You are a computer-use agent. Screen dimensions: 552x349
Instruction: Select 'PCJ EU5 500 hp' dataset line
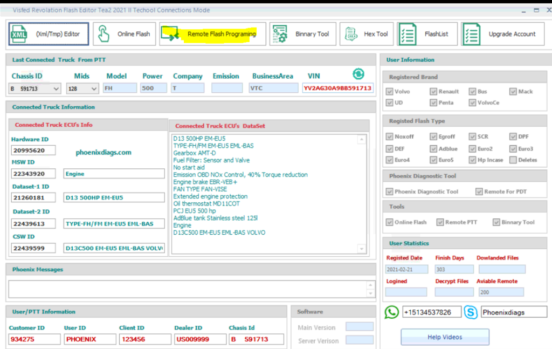click(x=194, y=211)
